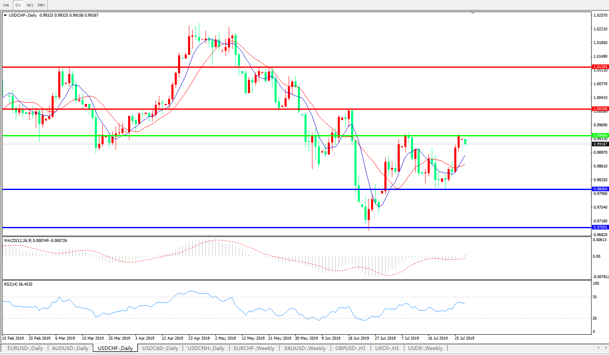This screenshot has width=609, height=355.
Task: Switch to the XAUUSD-,Weekly tab
Action: click(x=304, y=348)
